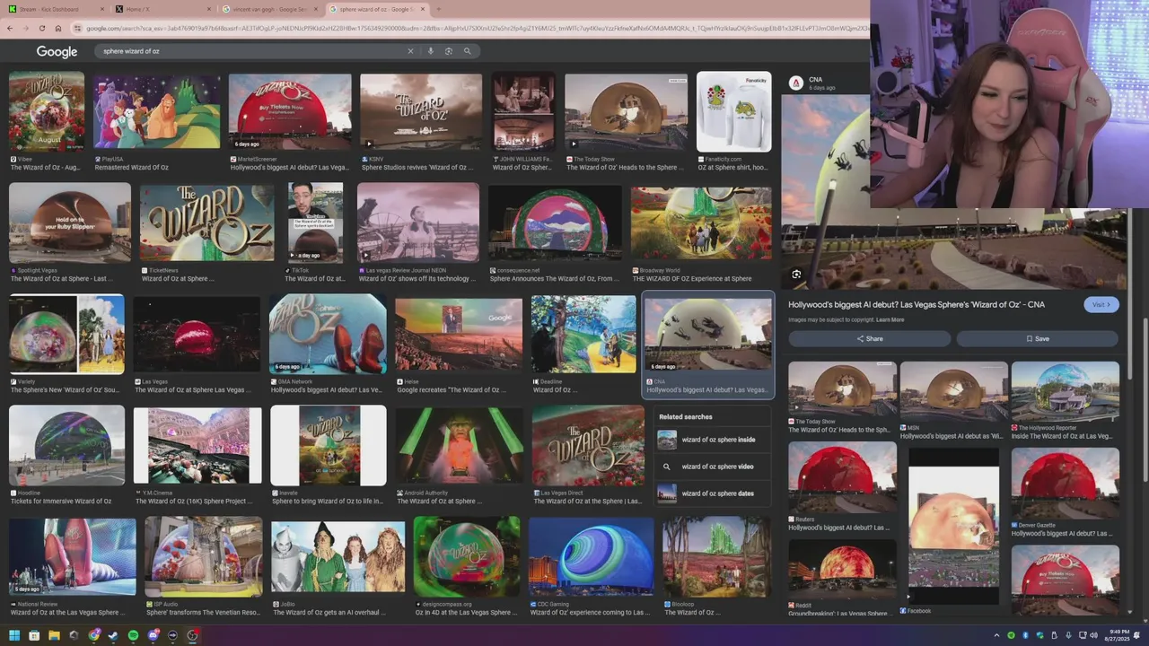Open Deadline Wizard Of Oz image
1149x646 pixels.
pos(583,334)
